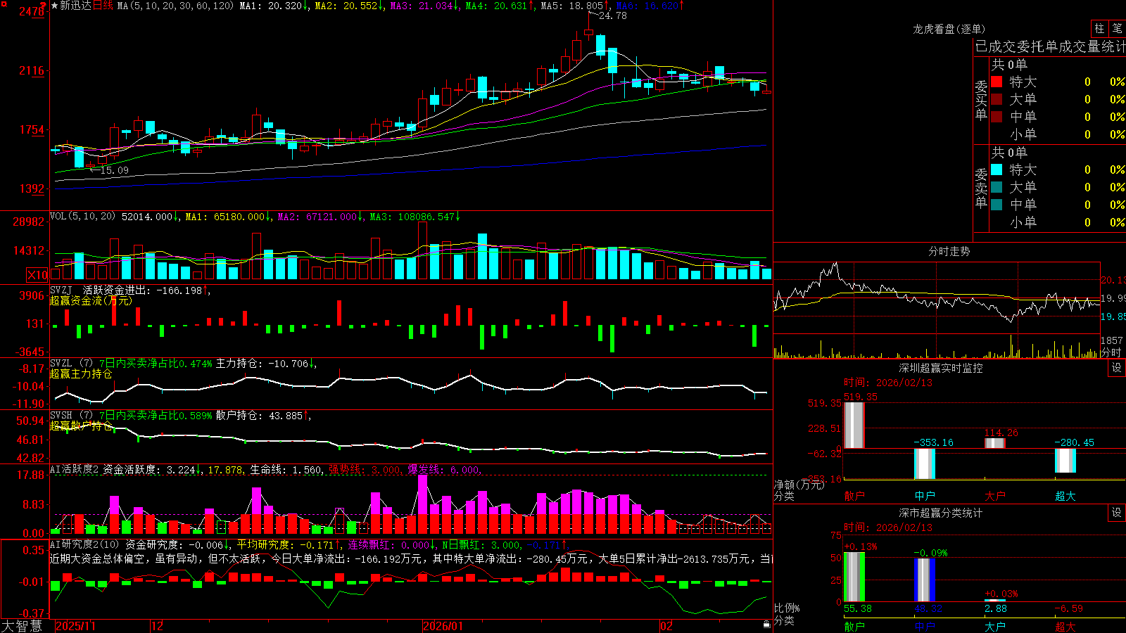The height and width of the screenshot is (633, 1126).
Task: Switch to 柱 bar display mode
Action: (x=1099, y=28)
